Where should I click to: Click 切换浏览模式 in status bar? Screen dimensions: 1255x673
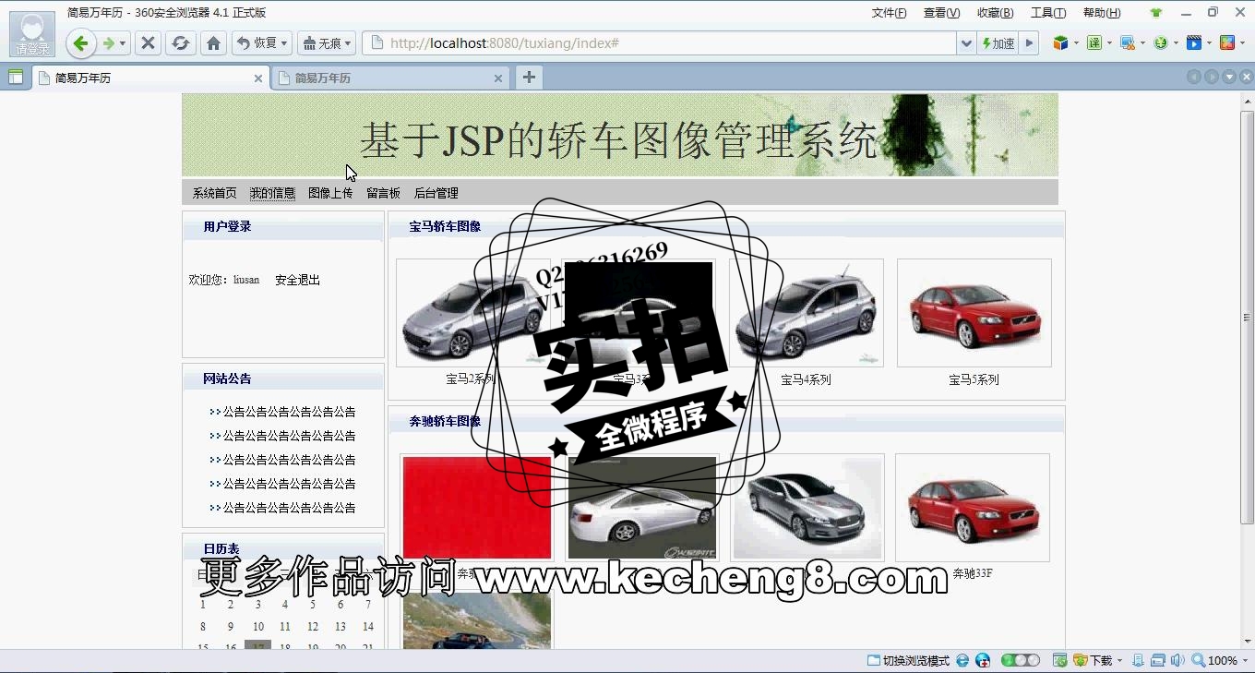[909, 661]
